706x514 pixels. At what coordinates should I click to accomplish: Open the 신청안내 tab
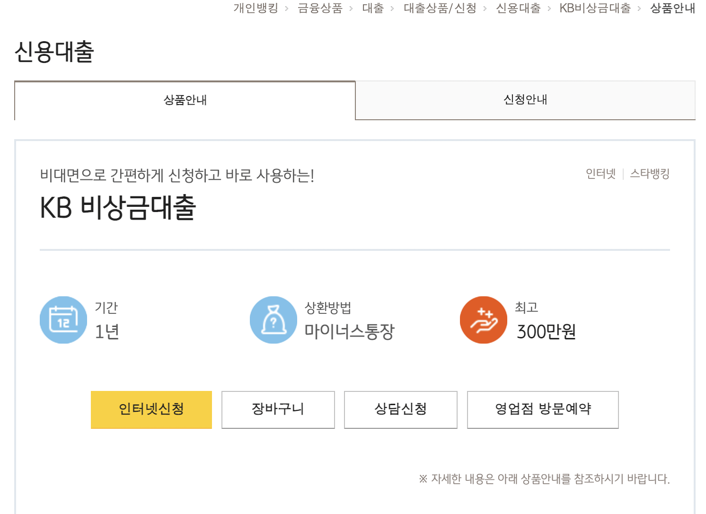525,100
